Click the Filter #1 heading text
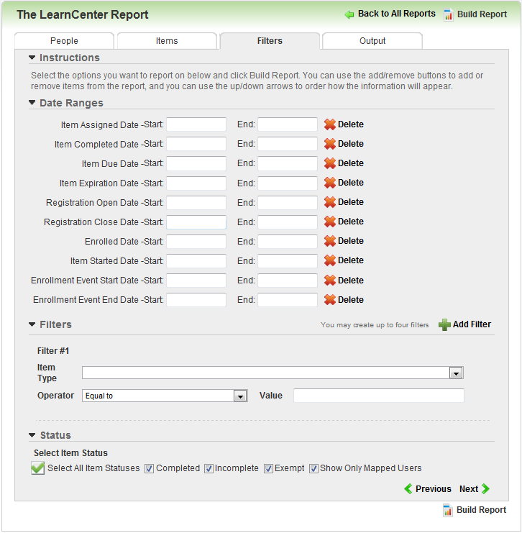Screen dimensions: 522x533 click(53, 351)
